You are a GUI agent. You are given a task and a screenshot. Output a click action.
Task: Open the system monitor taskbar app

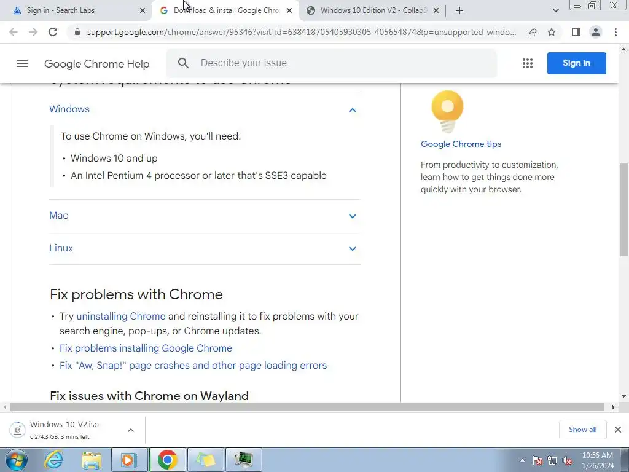[x=244, y=460]
